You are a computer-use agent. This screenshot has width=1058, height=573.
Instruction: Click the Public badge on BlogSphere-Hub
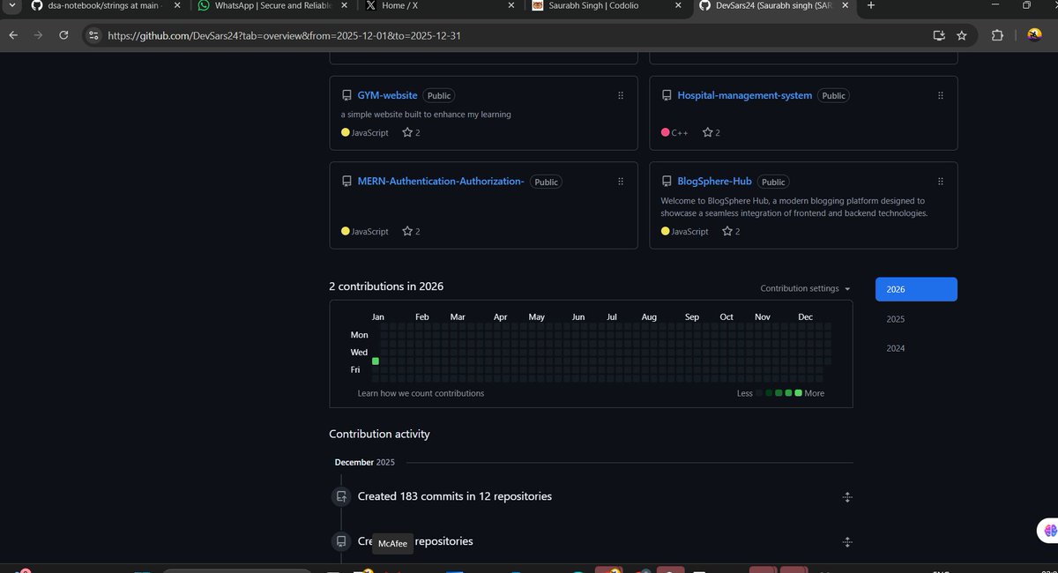coord(773,182)
